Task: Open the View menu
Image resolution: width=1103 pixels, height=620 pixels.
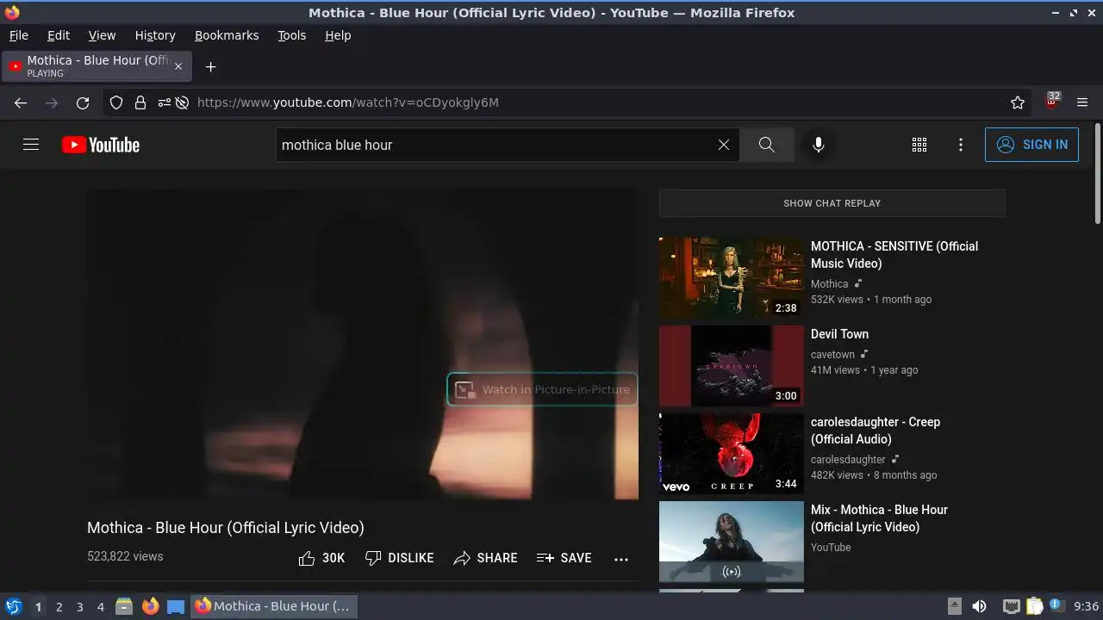Action: pos(102,35)
